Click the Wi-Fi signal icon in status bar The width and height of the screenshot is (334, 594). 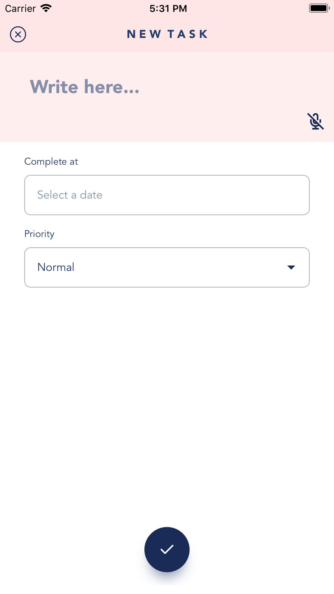(46, 8)
